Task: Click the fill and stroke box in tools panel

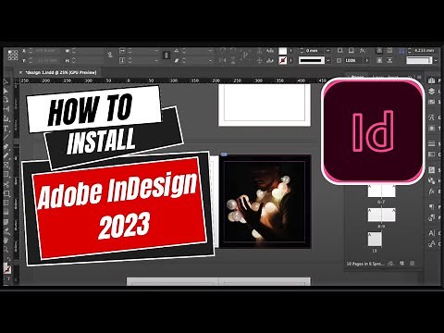Action: coord(6,268)
